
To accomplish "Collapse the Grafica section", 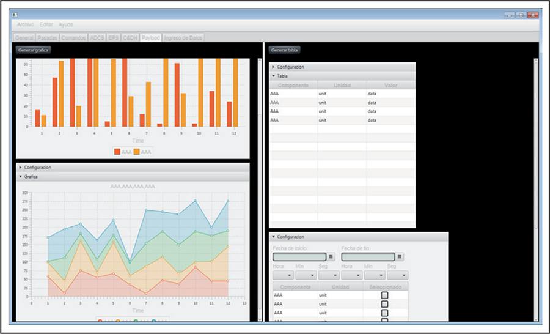I will pyautogui.click(x=133, y=177).
